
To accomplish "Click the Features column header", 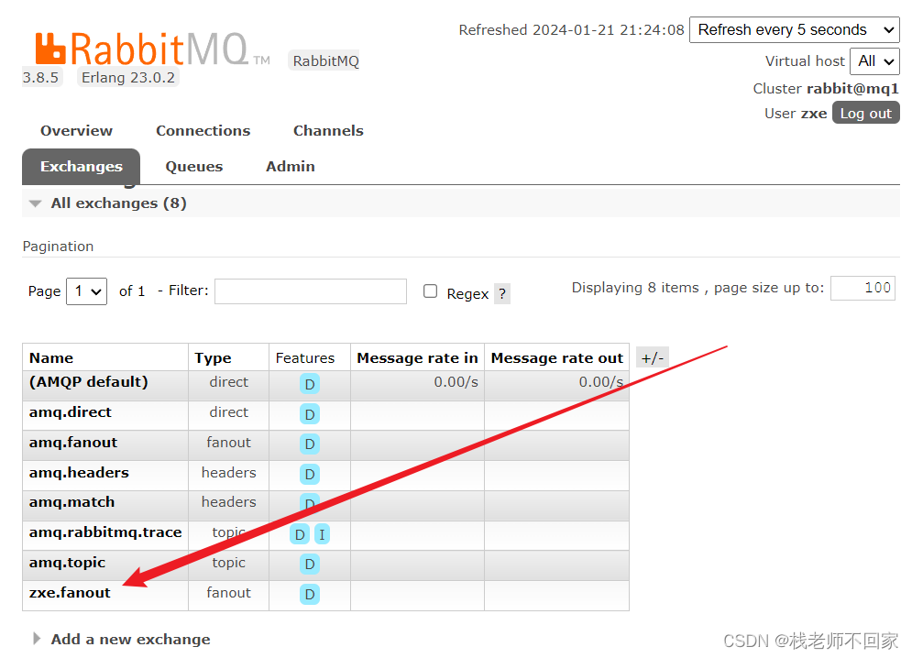I will 305,357.
